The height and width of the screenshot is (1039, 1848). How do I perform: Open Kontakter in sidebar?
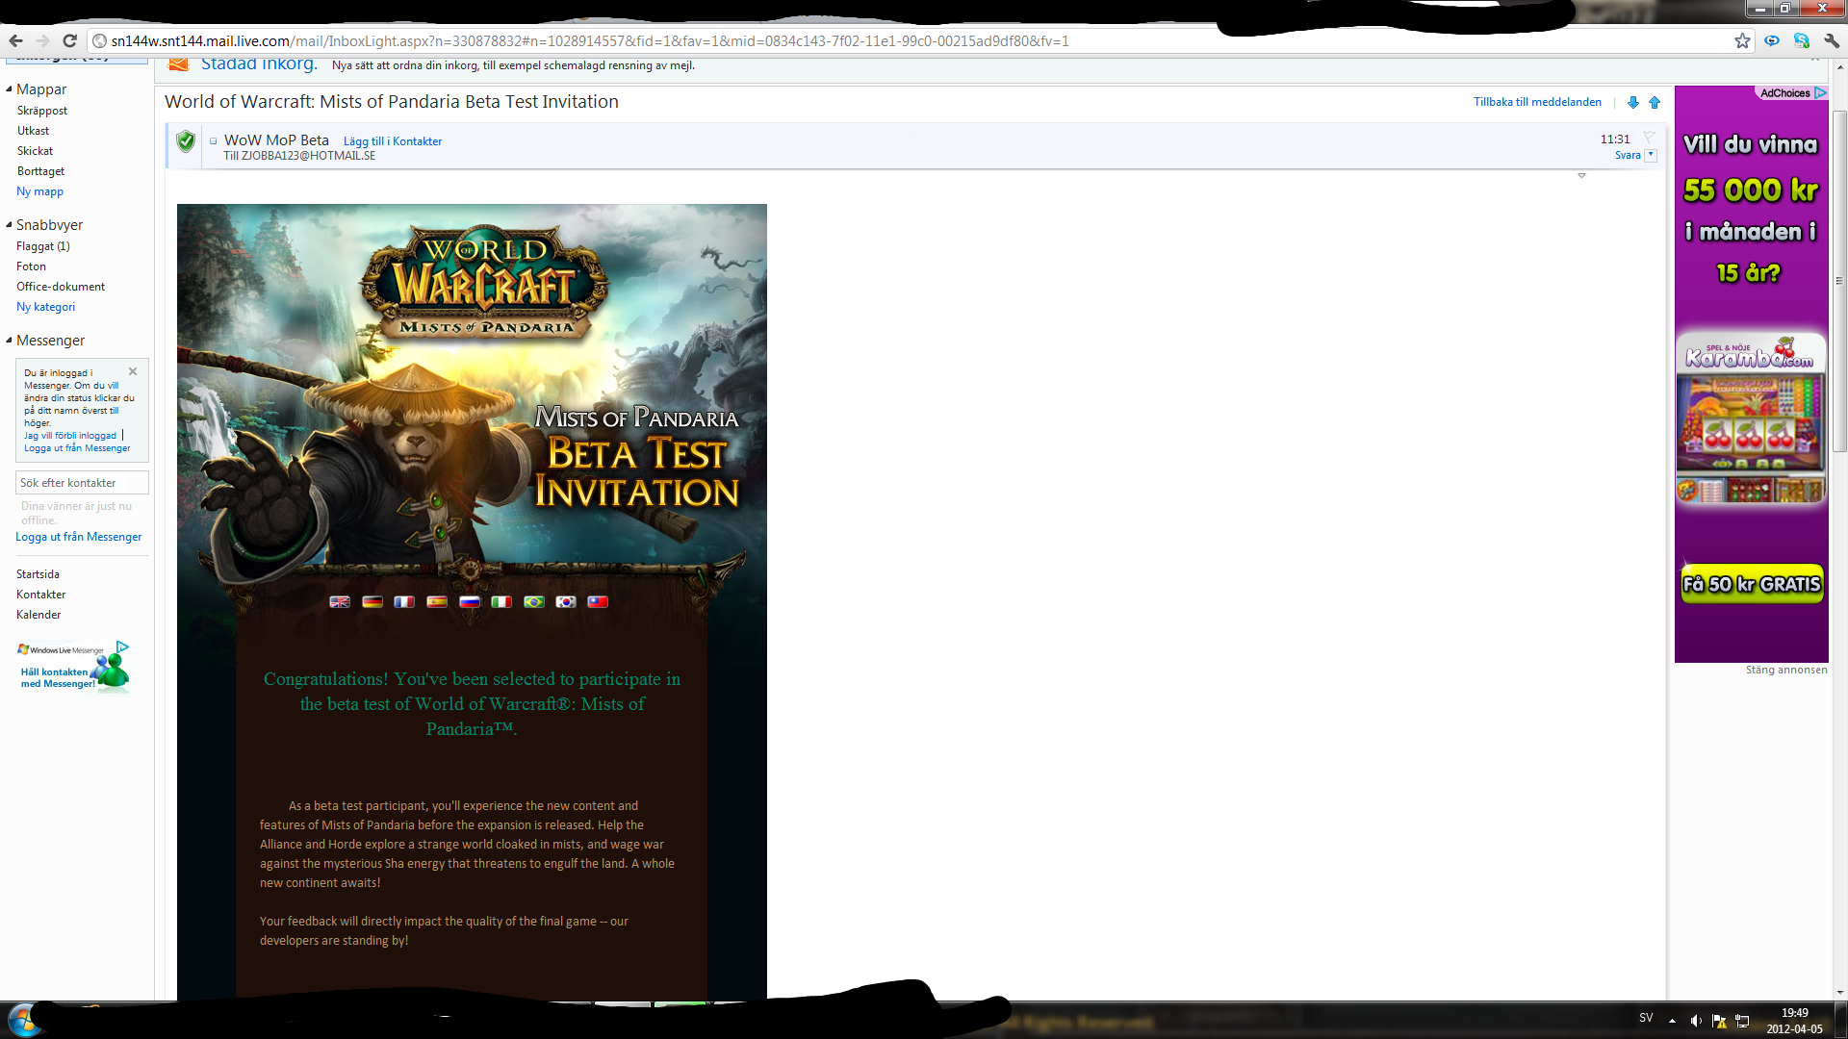point(41,595)
